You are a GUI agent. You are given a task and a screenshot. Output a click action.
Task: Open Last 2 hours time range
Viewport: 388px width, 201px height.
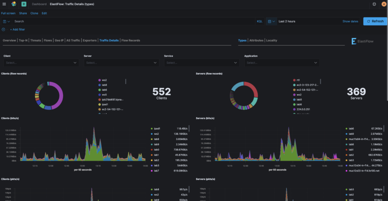tap(287, 22)
